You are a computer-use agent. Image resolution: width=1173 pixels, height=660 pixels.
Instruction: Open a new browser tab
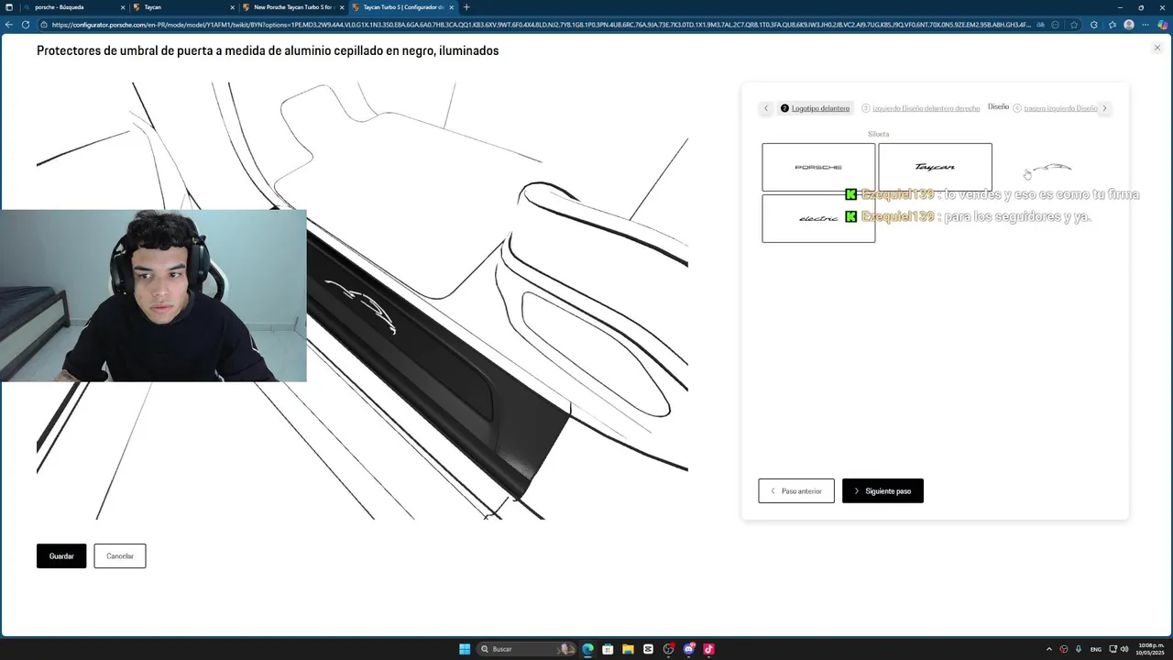click(x=466, y=7)
